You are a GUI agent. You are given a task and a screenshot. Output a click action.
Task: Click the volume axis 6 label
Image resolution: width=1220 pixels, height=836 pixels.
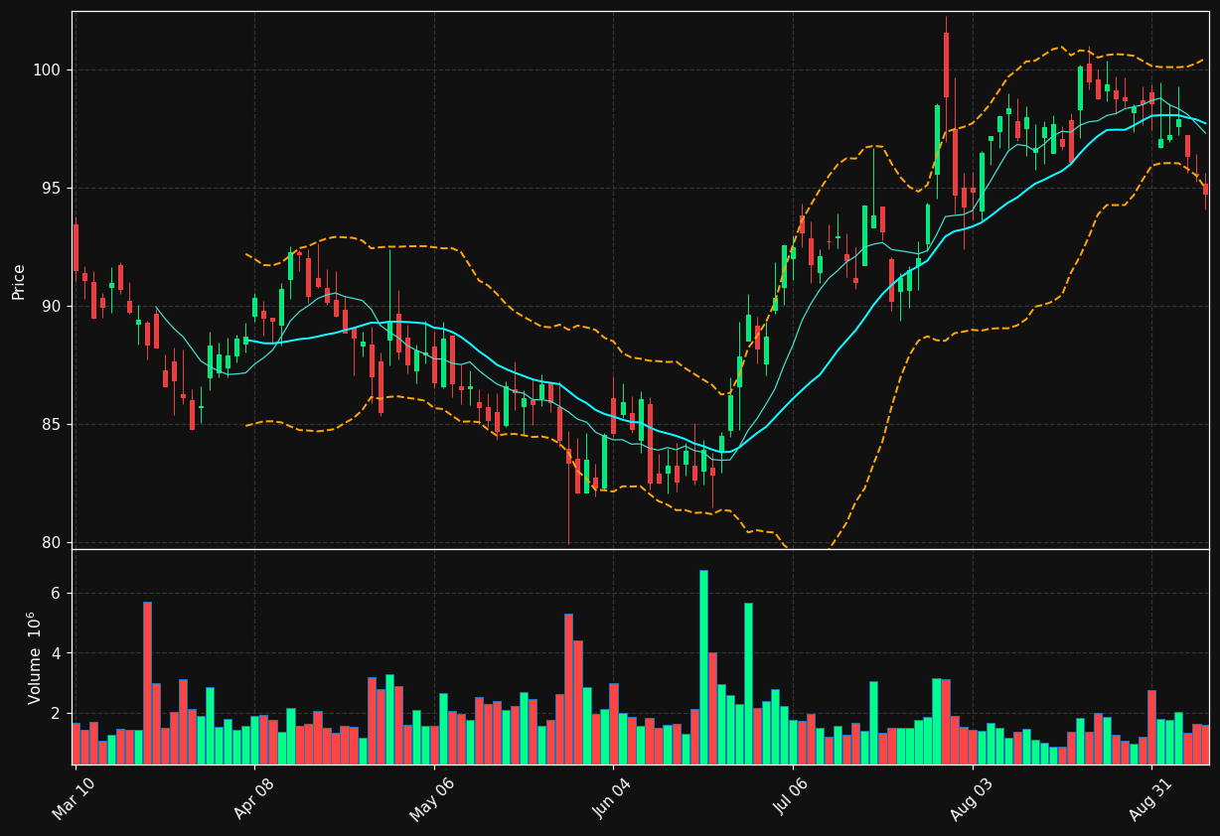(58, 594)
